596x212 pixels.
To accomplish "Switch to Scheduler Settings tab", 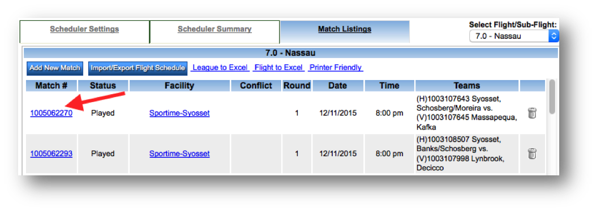I will [84, 29].
